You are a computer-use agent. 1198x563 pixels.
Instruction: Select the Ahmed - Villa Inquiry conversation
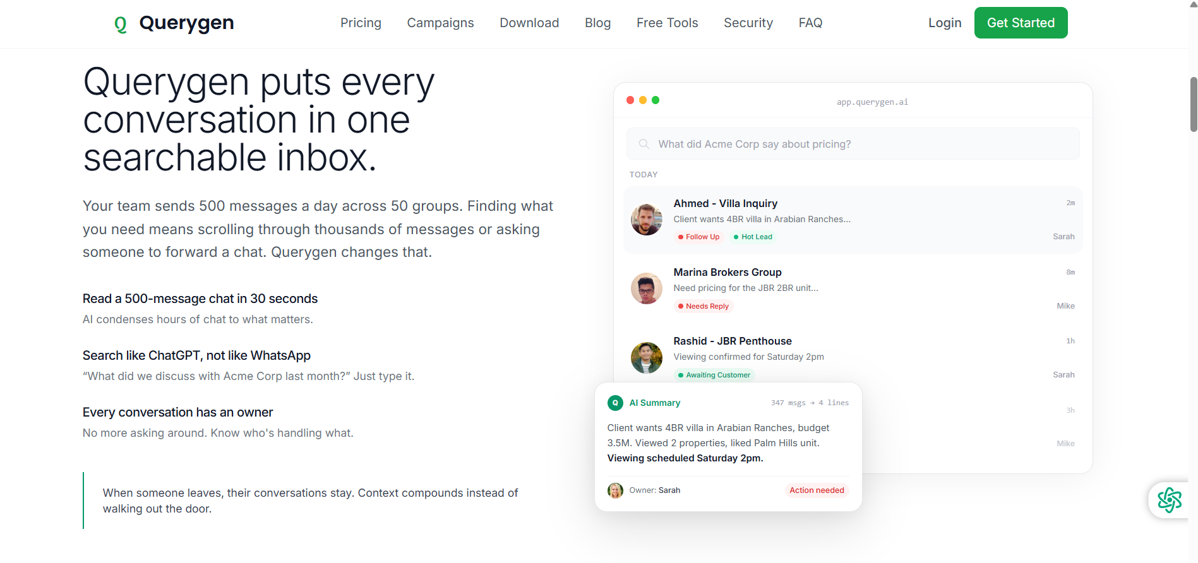(853, 220)
